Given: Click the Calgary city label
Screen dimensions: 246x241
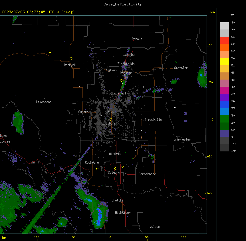Looking at the screenshot, I should [x=114, y=173].
